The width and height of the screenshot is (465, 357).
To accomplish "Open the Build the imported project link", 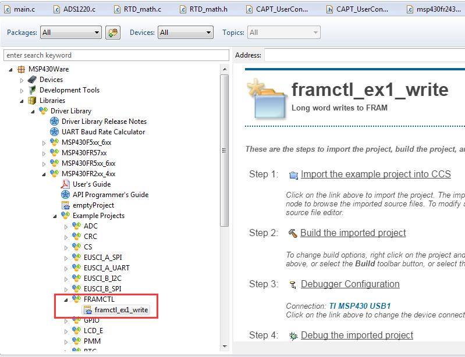I will tap(353, 233).
